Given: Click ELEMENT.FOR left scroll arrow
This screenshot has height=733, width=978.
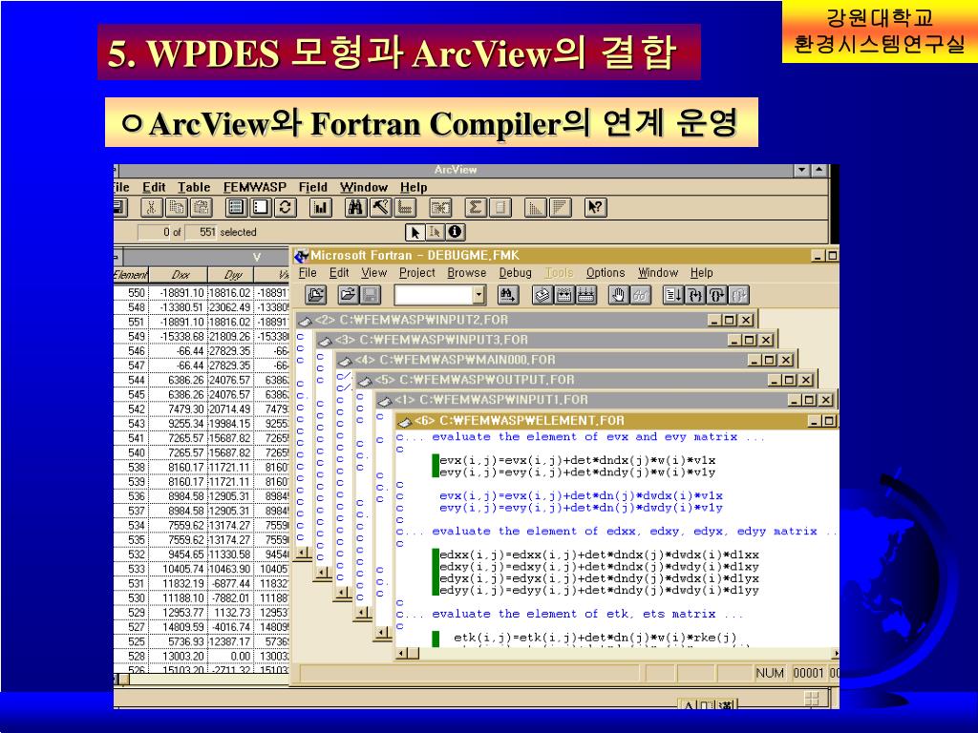Looking at the screenshot, I should [402, 653].
